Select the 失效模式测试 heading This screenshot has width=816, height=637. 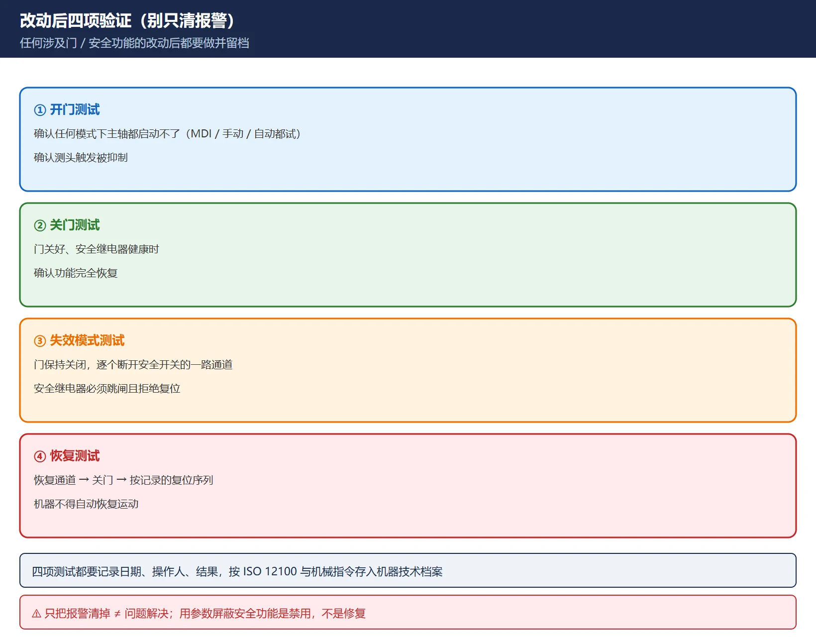pos(87,340)
